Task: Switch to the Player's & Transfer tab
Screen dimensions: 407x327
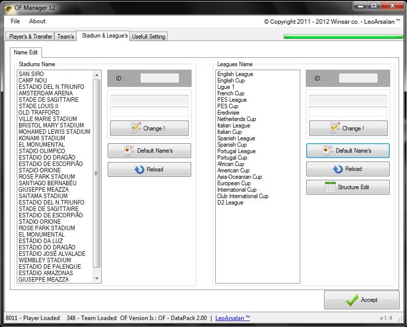Action: click(31, 37)
